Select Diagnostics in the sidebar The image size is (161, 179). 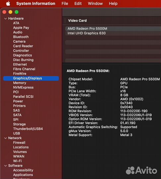pos(23,55)
